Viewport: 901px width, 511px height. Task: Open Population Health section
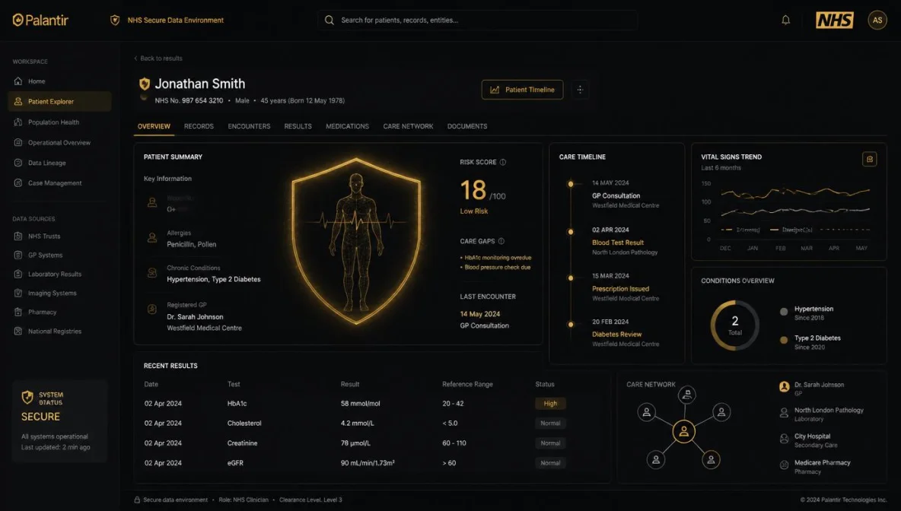point(59,122)
